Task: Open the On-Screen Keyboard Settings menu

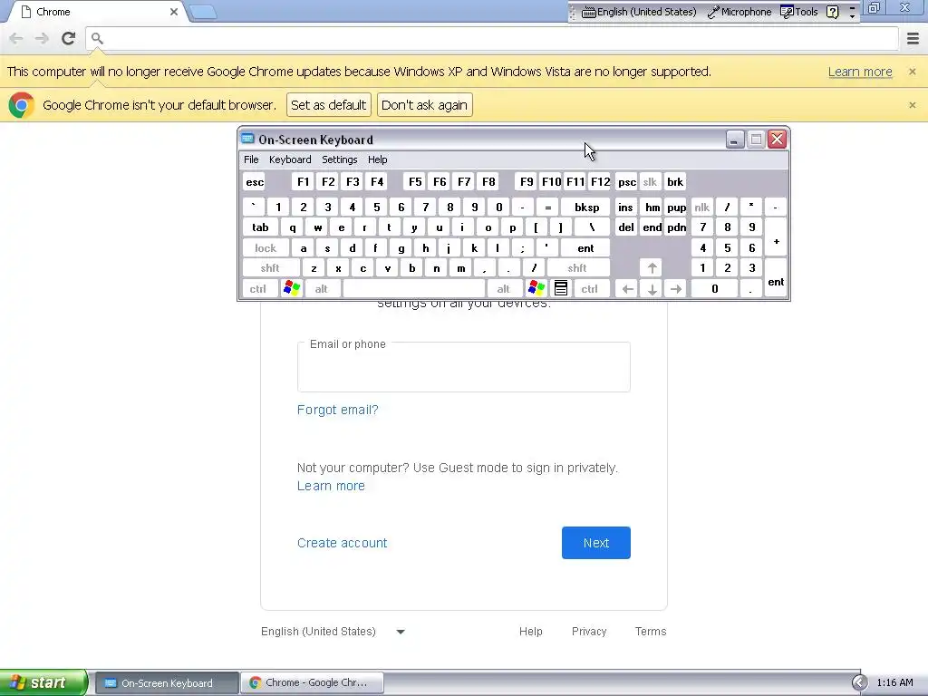Action: coord(340,159)
